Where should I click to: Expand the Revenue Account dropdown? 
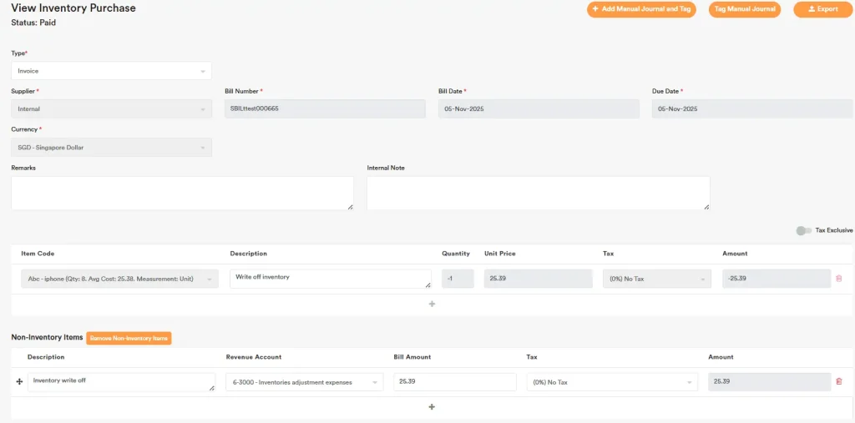(x=304, y=382)
